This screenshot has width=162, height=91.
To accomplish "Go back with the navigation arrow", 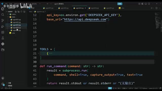I will [48, 4].
